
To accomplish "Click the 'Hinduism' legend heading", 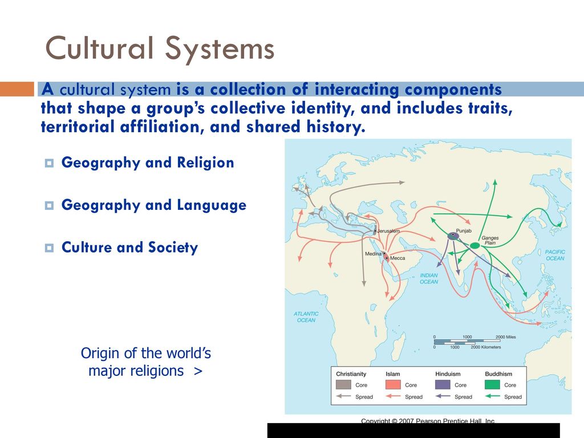I will [448, 374].
